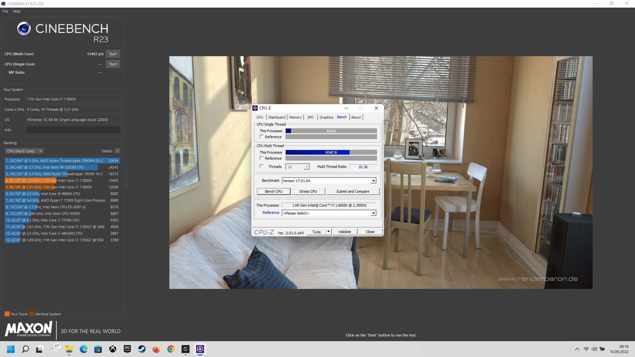
Task: Open the File menu in Cinebench
Action: (5, 11)
